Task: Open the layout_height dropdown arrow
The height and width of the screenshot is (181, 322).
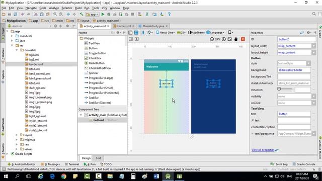Action: tap(313, 52)
